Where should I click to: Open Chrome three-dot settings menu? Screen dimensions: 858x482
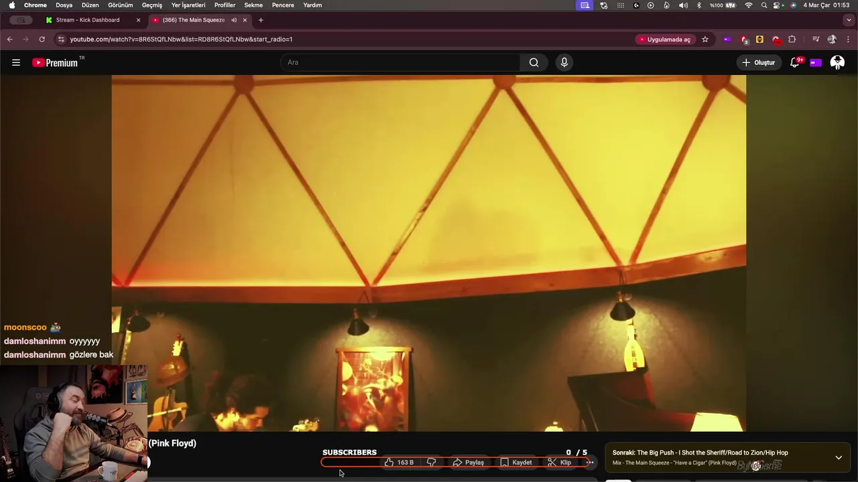(x=848, y=39)
